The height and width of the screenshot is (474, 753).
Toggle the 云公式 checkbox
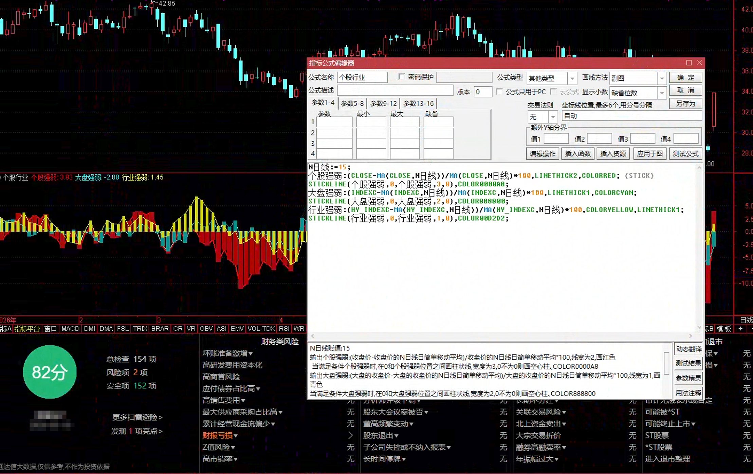coord(553,92)
